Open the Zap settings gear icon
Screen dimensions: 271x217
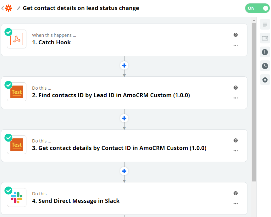[x=265, y=80]
